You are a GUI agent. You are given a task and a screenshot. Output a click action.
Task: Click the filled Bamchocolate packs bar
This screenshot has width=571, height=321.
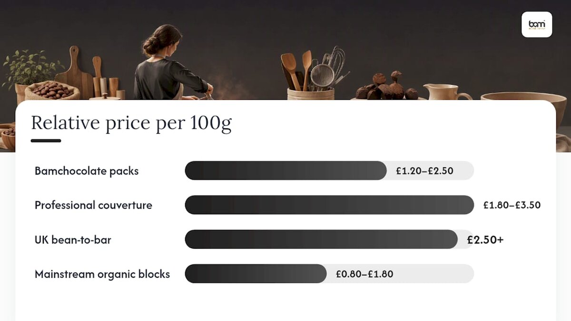click(x=285, y=171)
